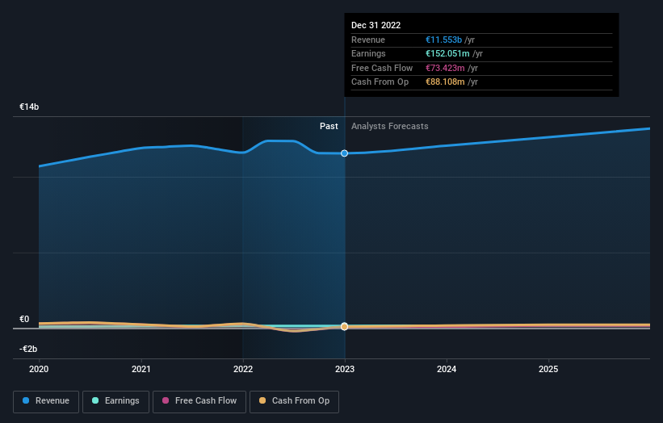
Task: Click the 2023 x-axis label
Action: coord(345,370)
